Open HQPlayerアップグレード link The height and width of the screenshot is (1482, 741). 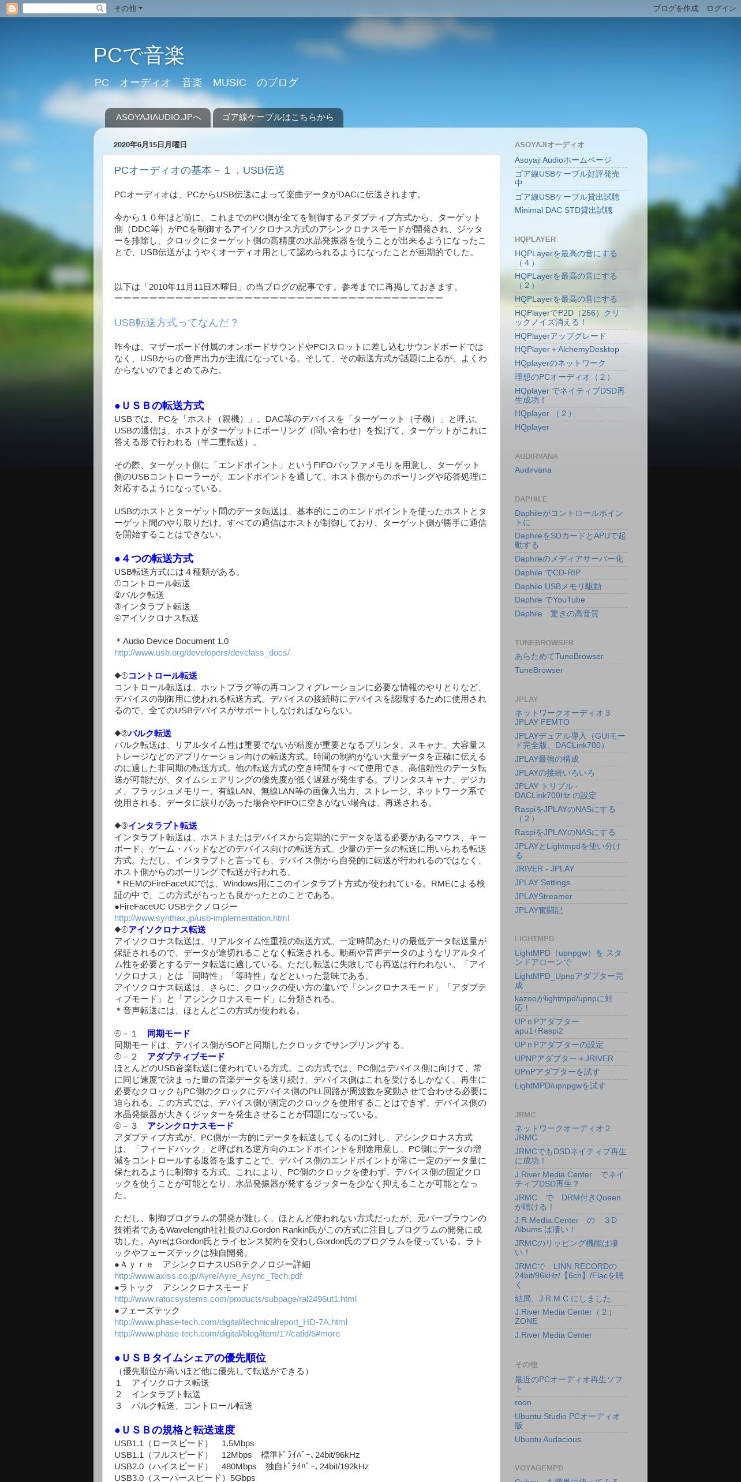(560, 336)
